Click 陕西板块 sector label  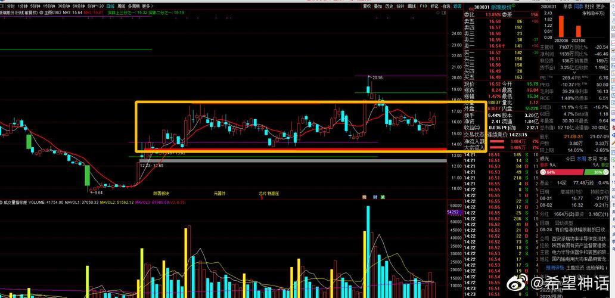pos(161,193)
